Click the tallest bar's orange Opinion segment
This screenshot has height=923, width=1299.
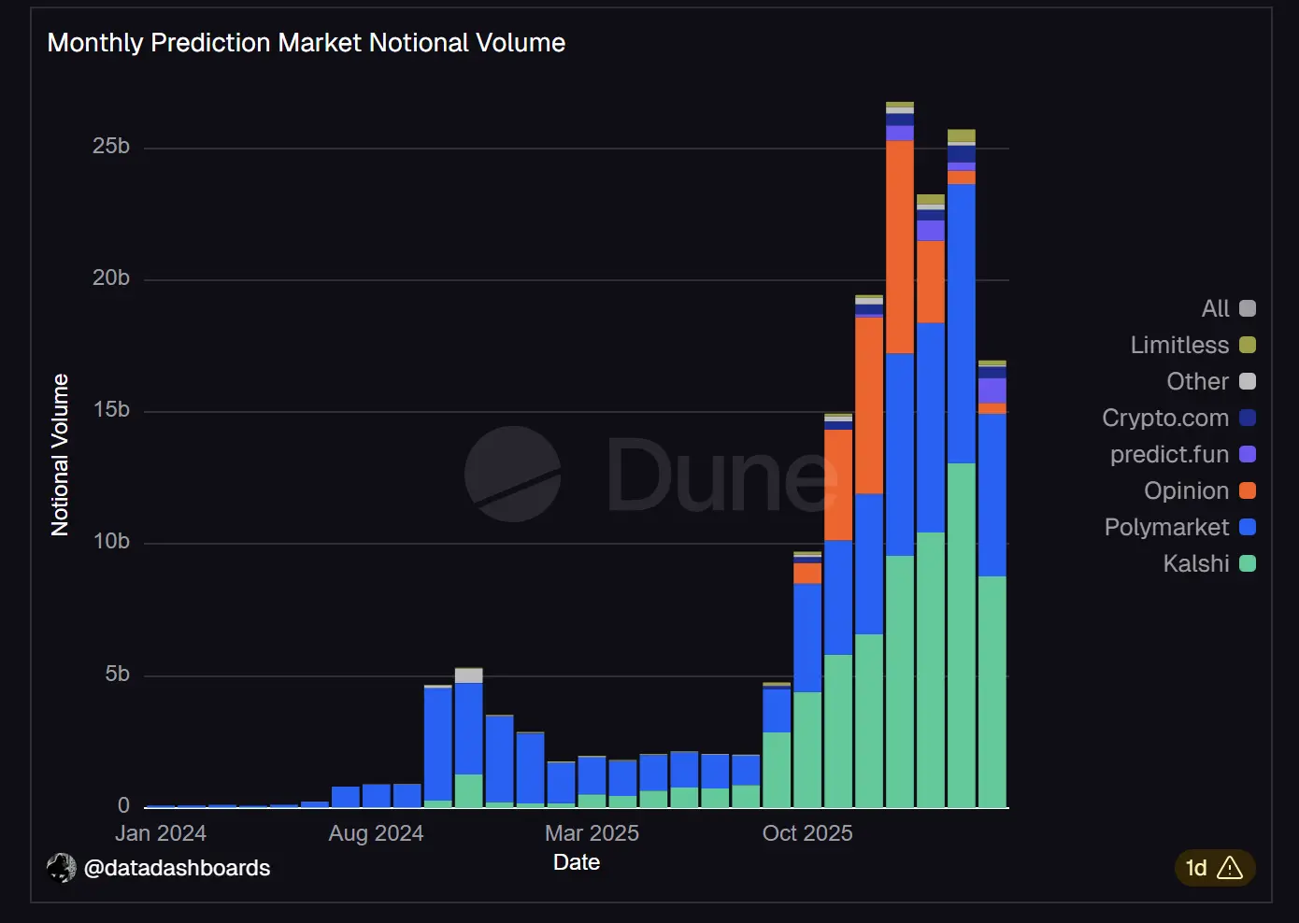point(900,247)
